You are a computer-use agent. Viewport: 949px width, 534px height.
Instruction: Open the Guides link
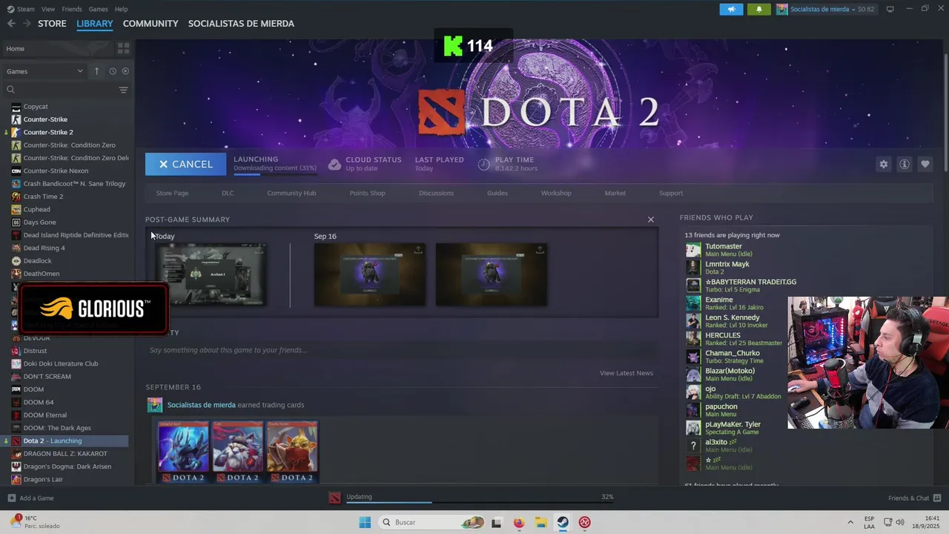click(x=497, y=193)
